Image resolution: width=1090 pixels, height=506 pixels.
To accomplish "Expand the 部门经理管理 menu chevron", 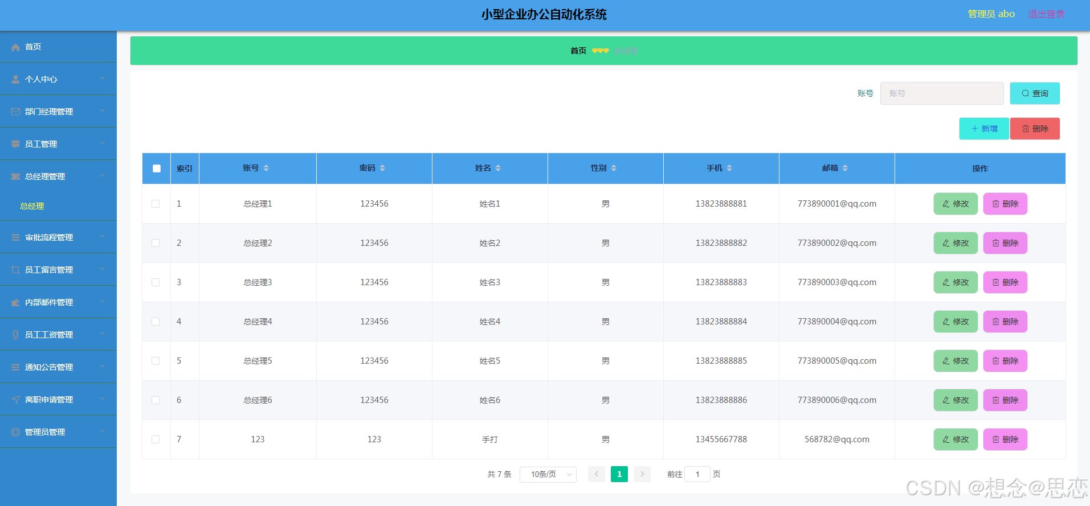I will pos(102,111).
